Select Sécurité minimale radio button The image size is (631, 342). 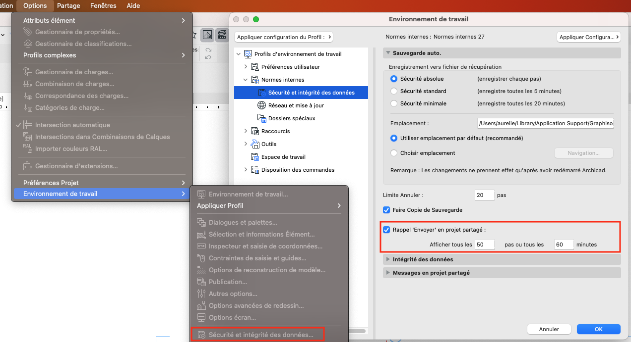coord(394,103)
